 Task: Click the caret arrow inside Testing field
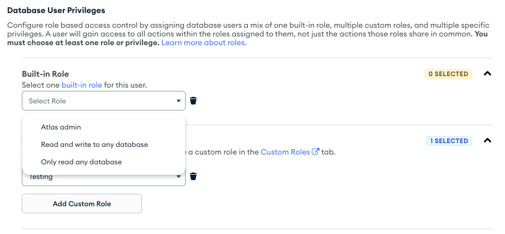pyautogui.click(x=178, y=176)
